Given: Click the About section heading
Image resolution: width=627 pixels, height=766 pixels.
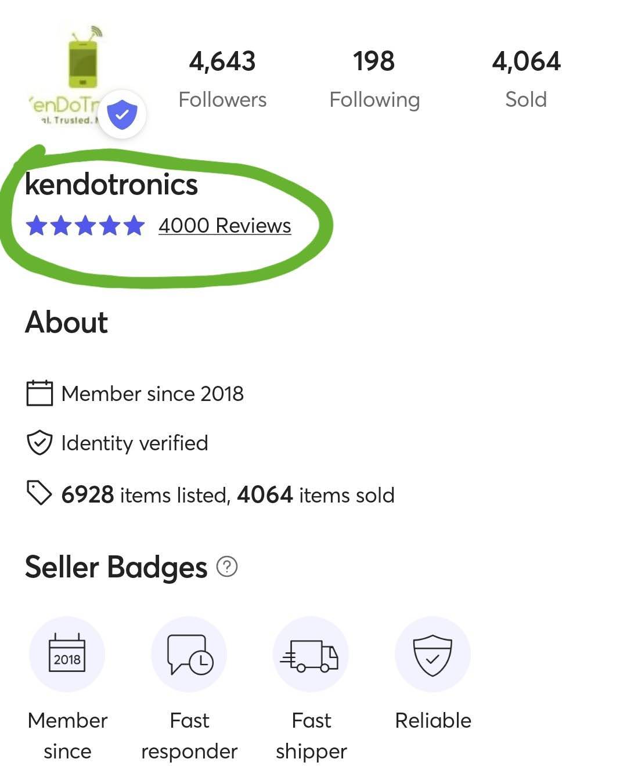Looking at the screenshot, I should point(67,322).
